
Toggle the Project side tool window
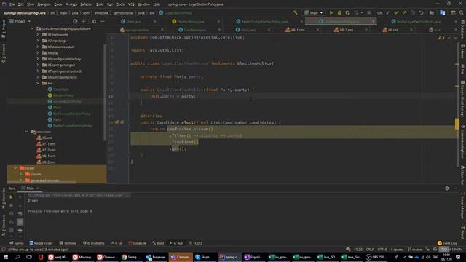tap(3, 29)
